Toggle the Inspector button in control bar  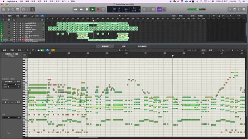(x=8, y=9)
